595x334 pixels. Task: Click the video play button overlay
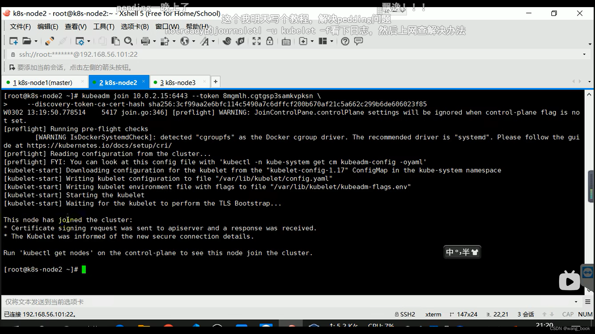[569, 281]
